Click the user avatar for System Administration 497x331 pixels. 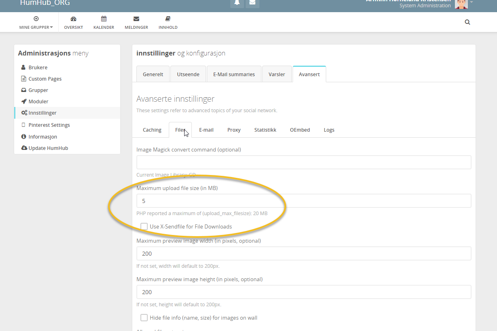pos(461,4)
